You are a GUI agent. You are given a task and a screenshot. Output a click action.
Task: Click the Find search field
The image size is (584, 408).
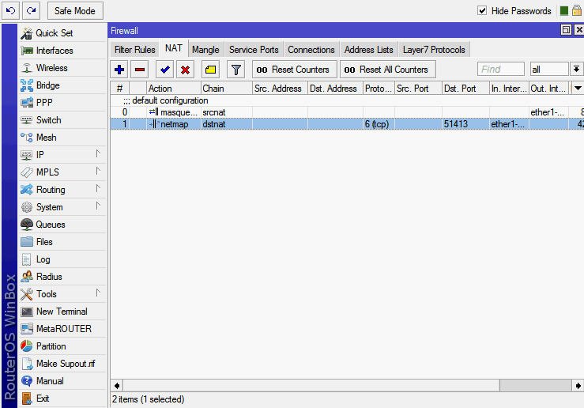[501, 70]
